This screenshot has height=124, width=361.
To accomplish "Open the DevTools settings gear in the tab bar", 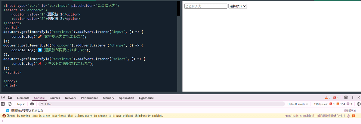I will point(346,98).
